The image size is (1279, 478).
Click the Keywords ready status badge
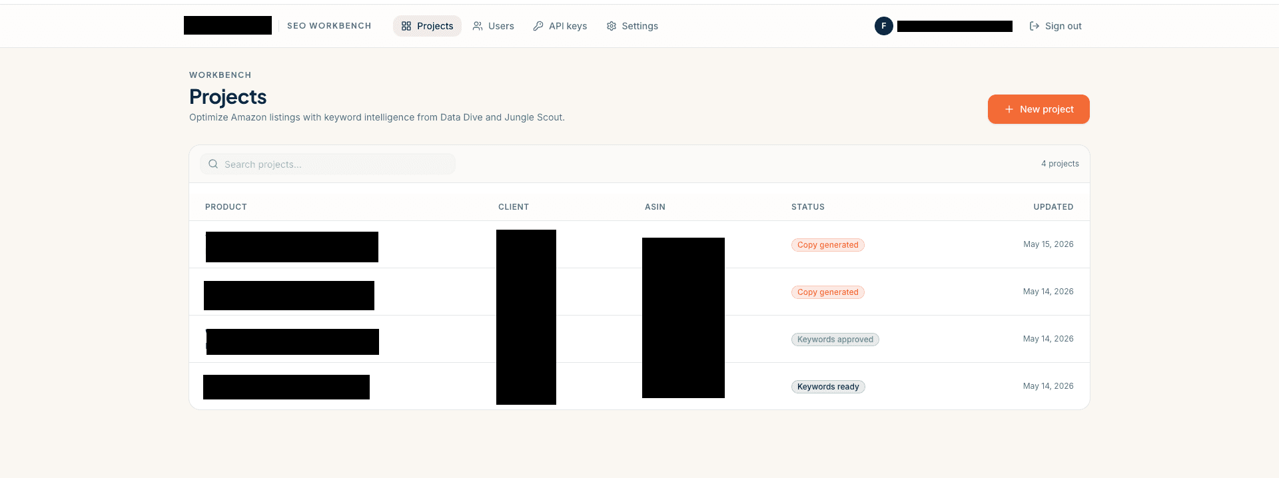pyautogui.click(x=828, y=387)
